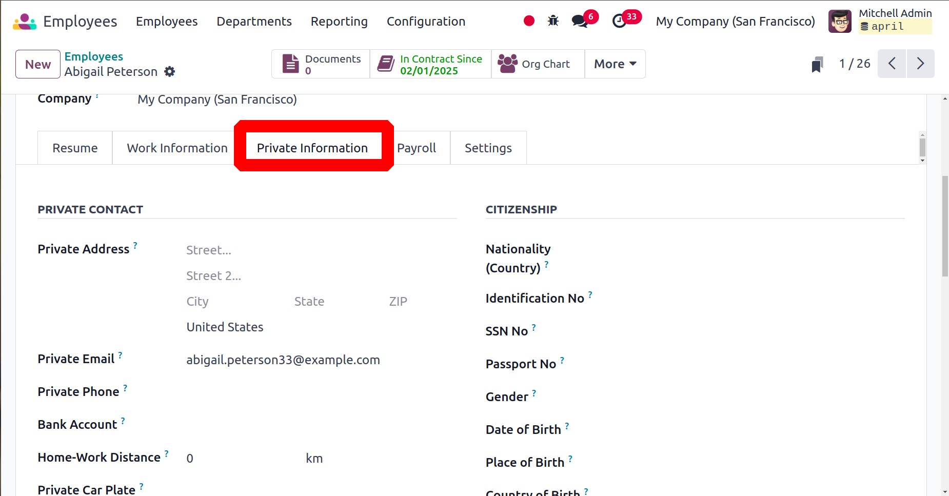
Task: Click the Employees app logo icon
Action: 25,22
